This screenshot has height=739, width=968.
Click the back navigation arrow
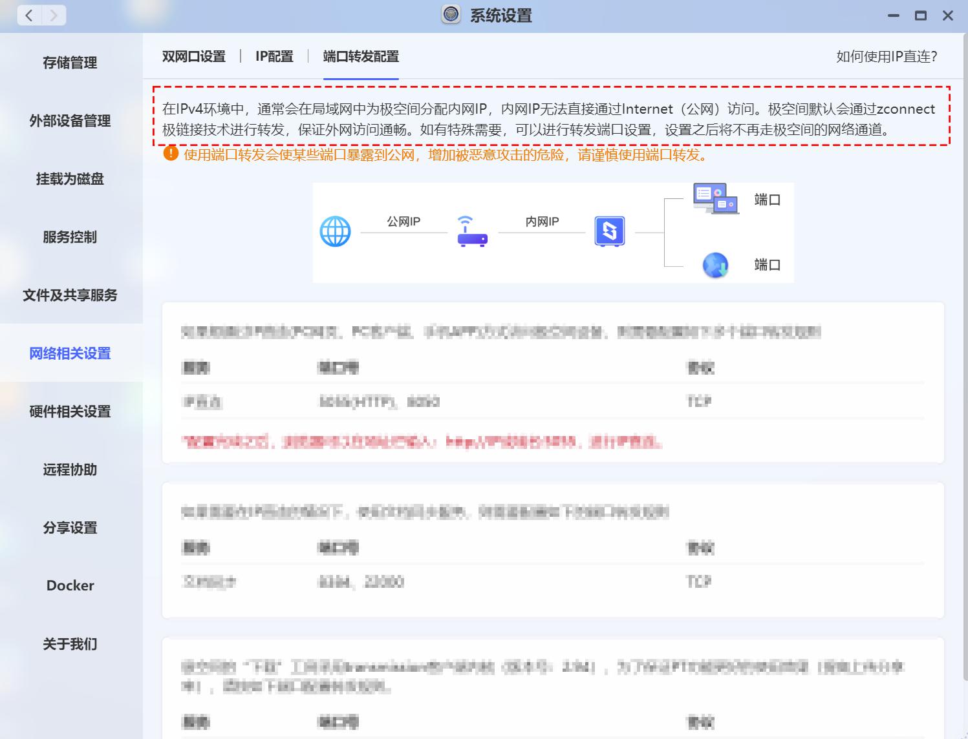point(29,16)
